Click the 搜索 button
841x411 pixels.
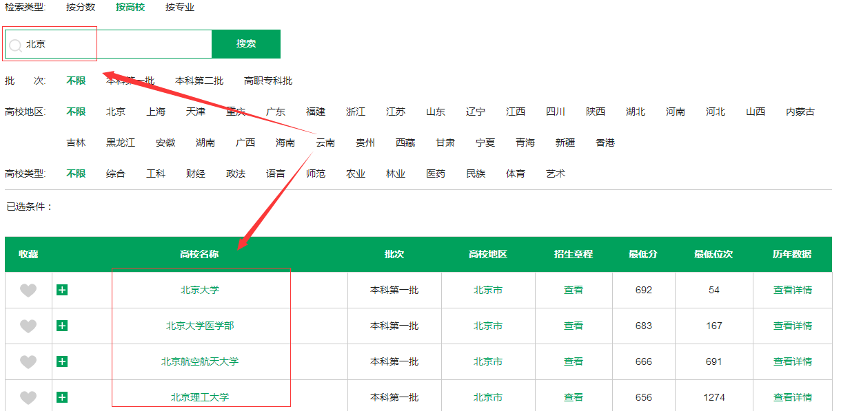[x=246, y=43]
